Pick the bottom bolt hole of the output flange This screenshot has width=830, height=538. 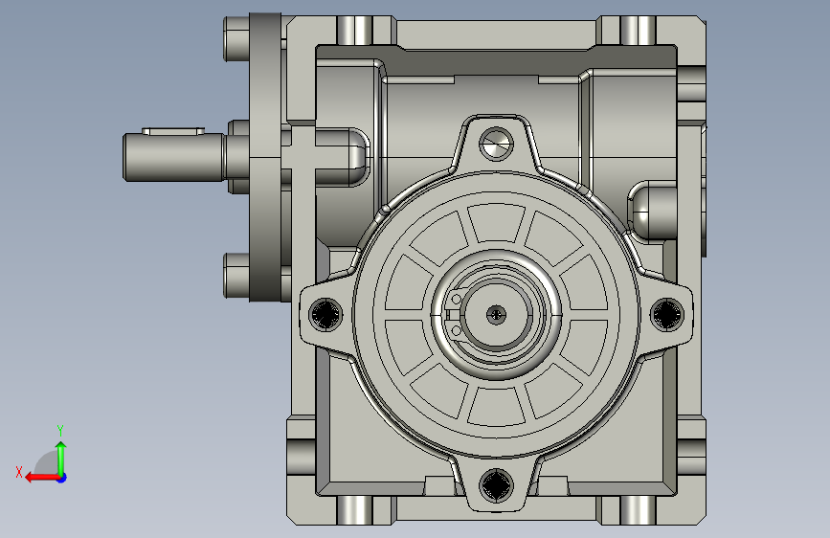point(496,484)
